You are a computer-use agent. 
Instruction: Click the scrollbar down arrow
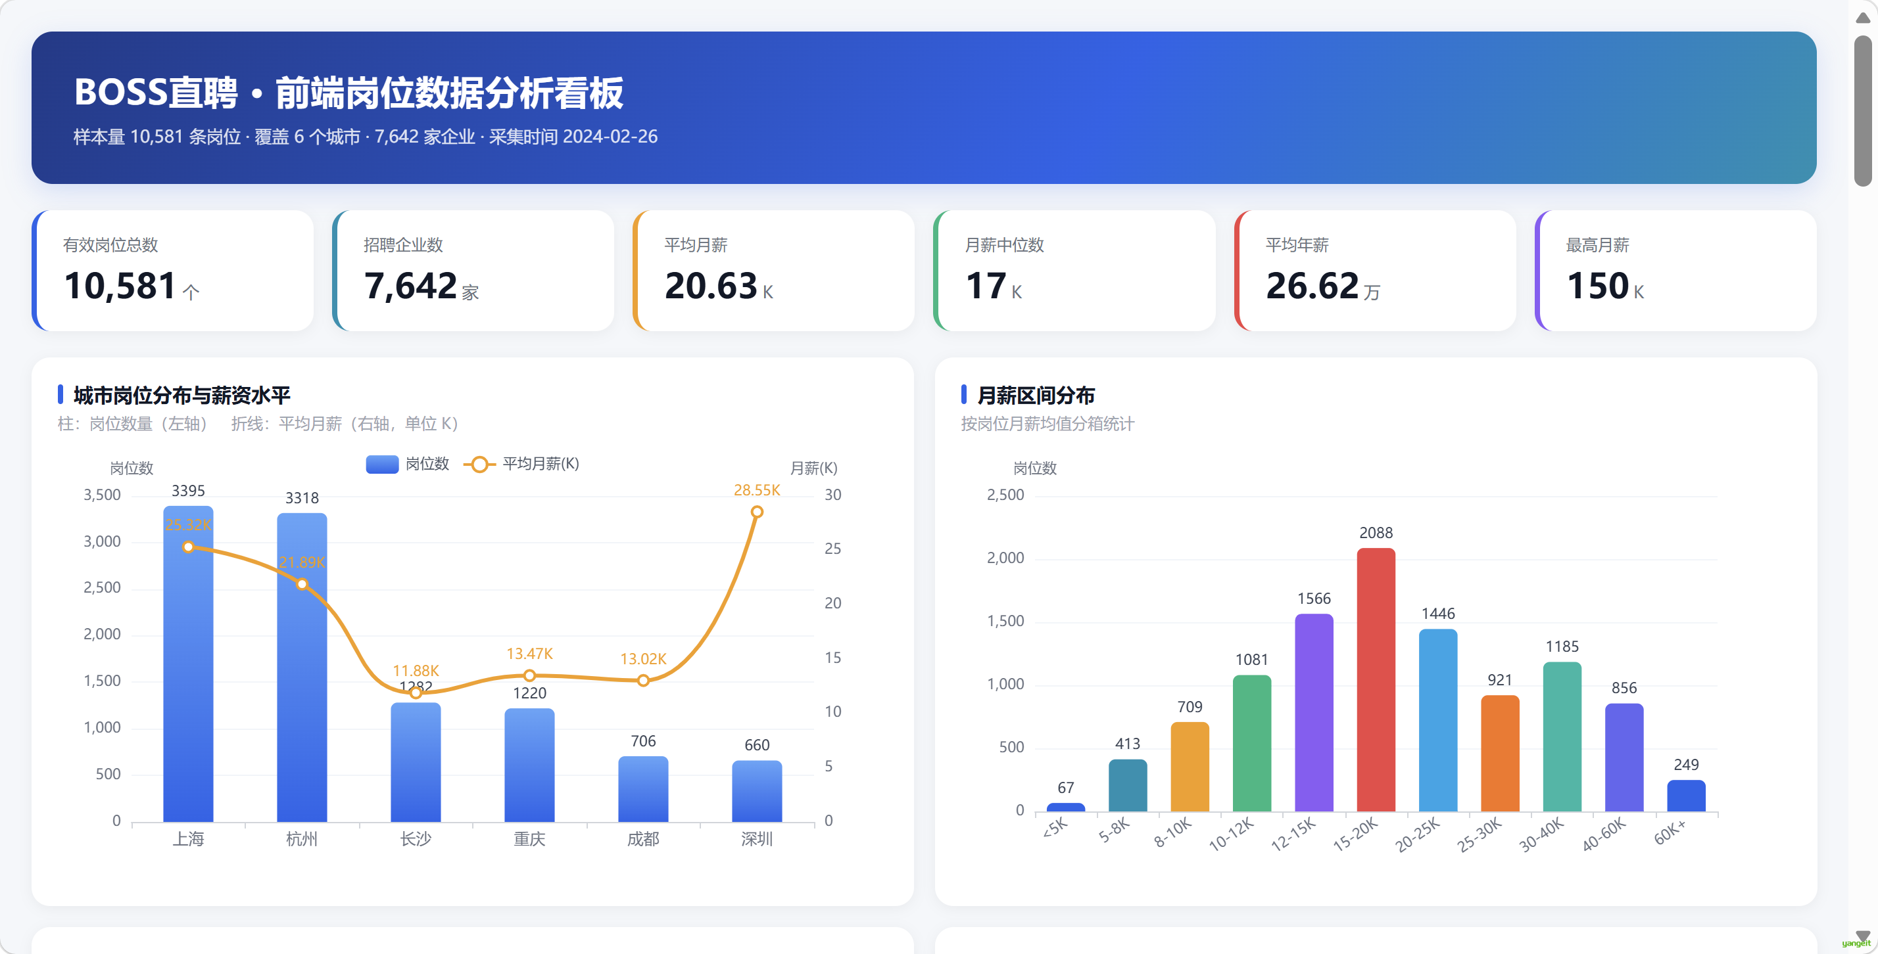[1863, 936]
